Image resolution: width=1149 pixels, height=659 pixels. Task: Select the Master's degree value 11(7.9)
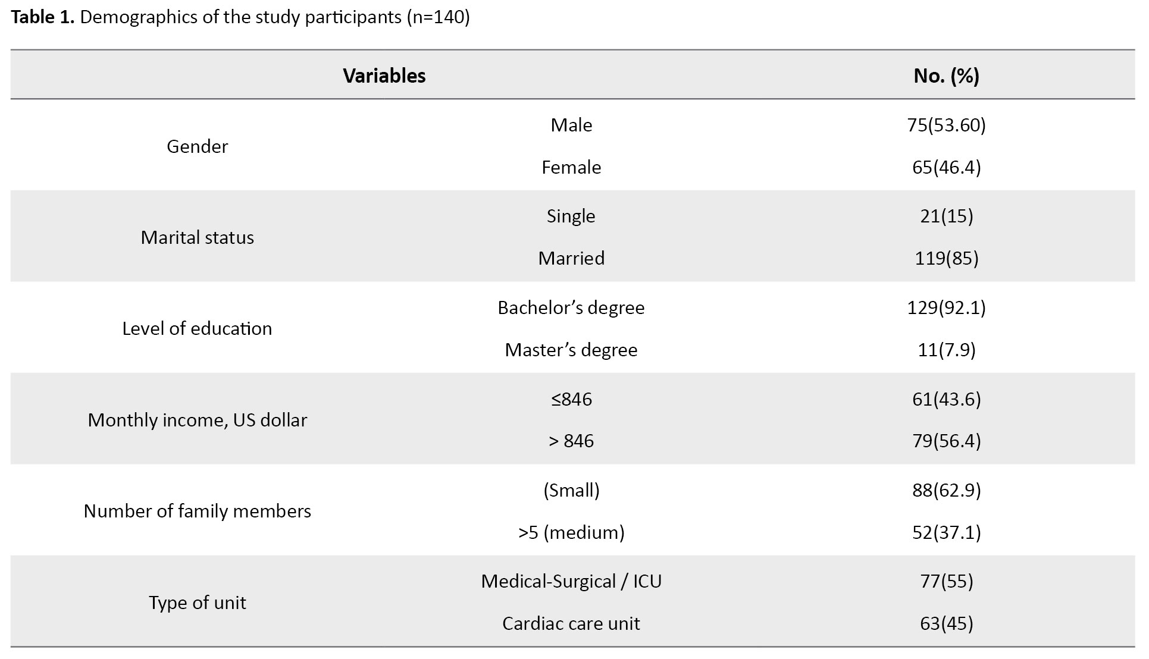pos(946,350)
